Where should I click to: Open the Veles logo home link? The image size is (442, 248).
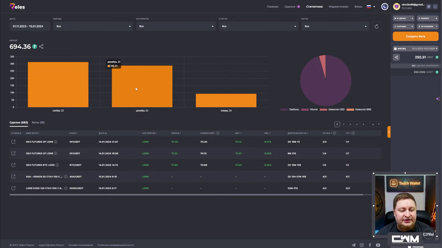17,6
